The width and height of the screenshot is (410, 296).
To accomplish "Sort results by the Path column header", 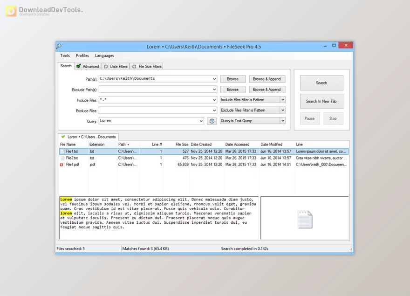I will coord(123,144).
